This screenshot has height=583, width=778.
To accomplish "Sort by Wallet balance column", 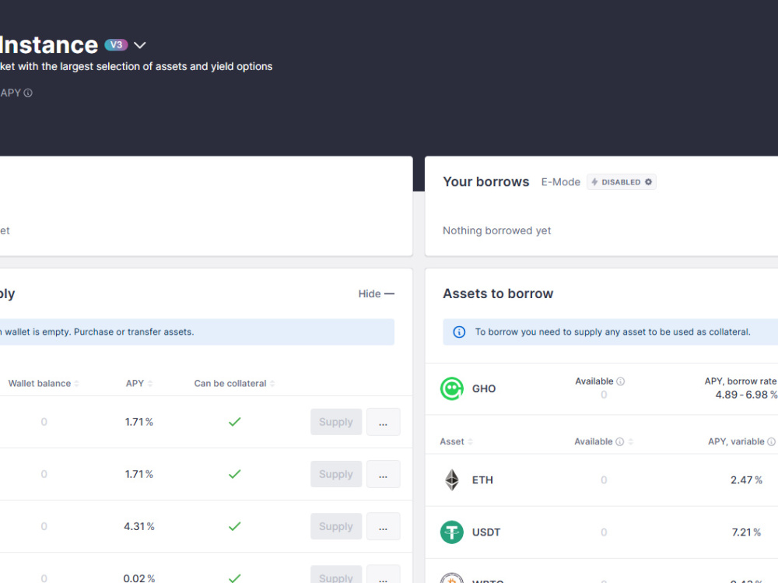I will tap(44, 384).
